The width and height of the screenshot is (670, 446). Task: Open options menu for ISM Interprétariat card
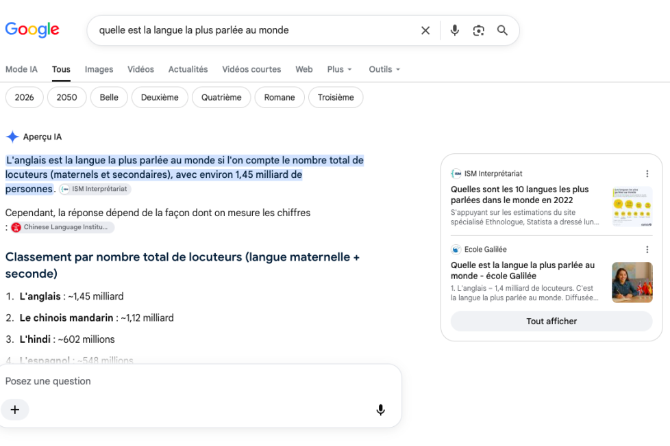(647, 174)
